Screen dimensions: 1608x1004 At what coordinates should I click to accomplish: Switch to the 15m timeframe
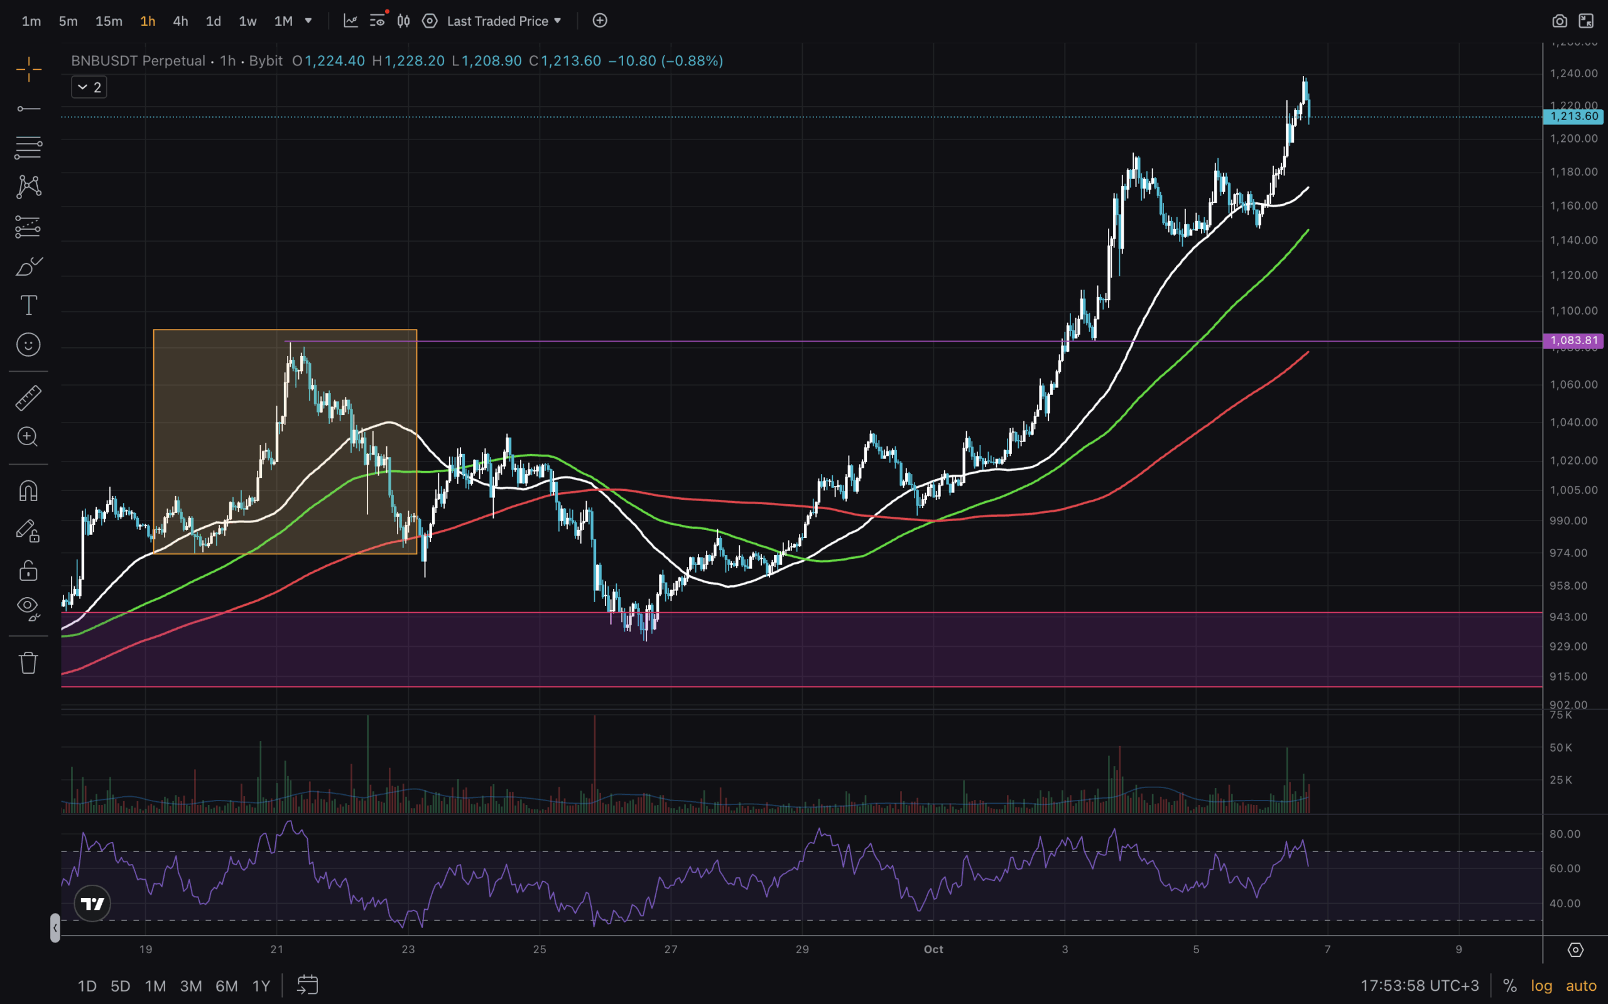[x=108, y=21]
